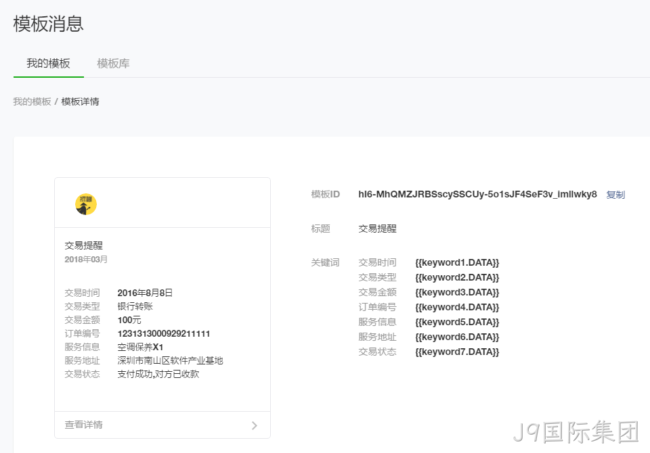Image resolution: width=650 pixels, height=453 pixels.
Task: Click the 模板消息 page title
Action: tap(49, 24)
